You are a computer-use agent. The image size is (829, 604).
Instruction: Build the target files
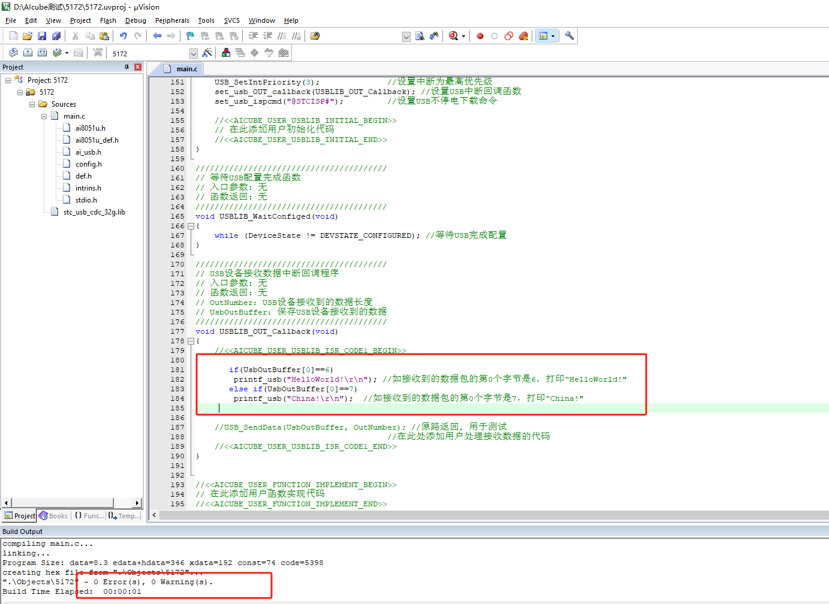click(x=28, y=53)
